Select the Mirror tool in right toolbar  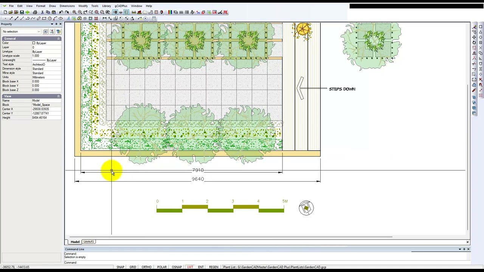(474, 53)
